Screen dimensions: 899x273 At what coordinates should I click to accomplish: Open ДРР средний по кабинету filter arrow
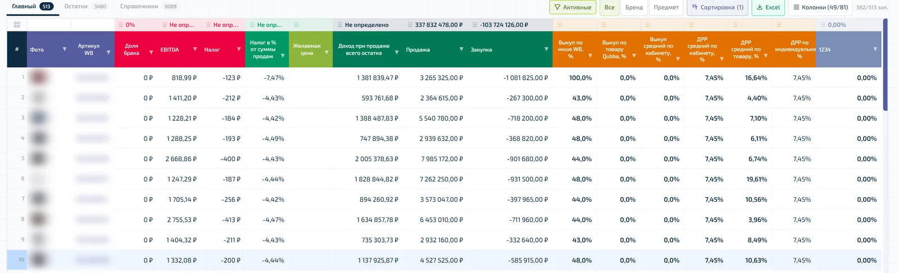point(721,58)
